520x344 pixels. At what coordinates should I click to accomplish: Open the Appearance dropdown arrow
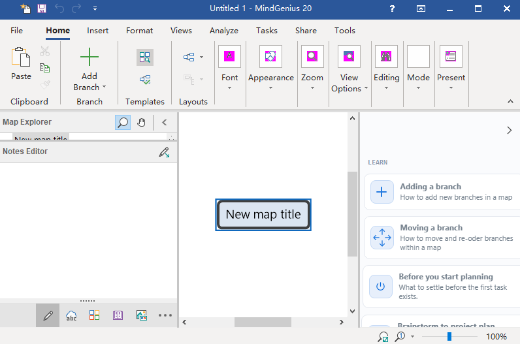(270, 88)
